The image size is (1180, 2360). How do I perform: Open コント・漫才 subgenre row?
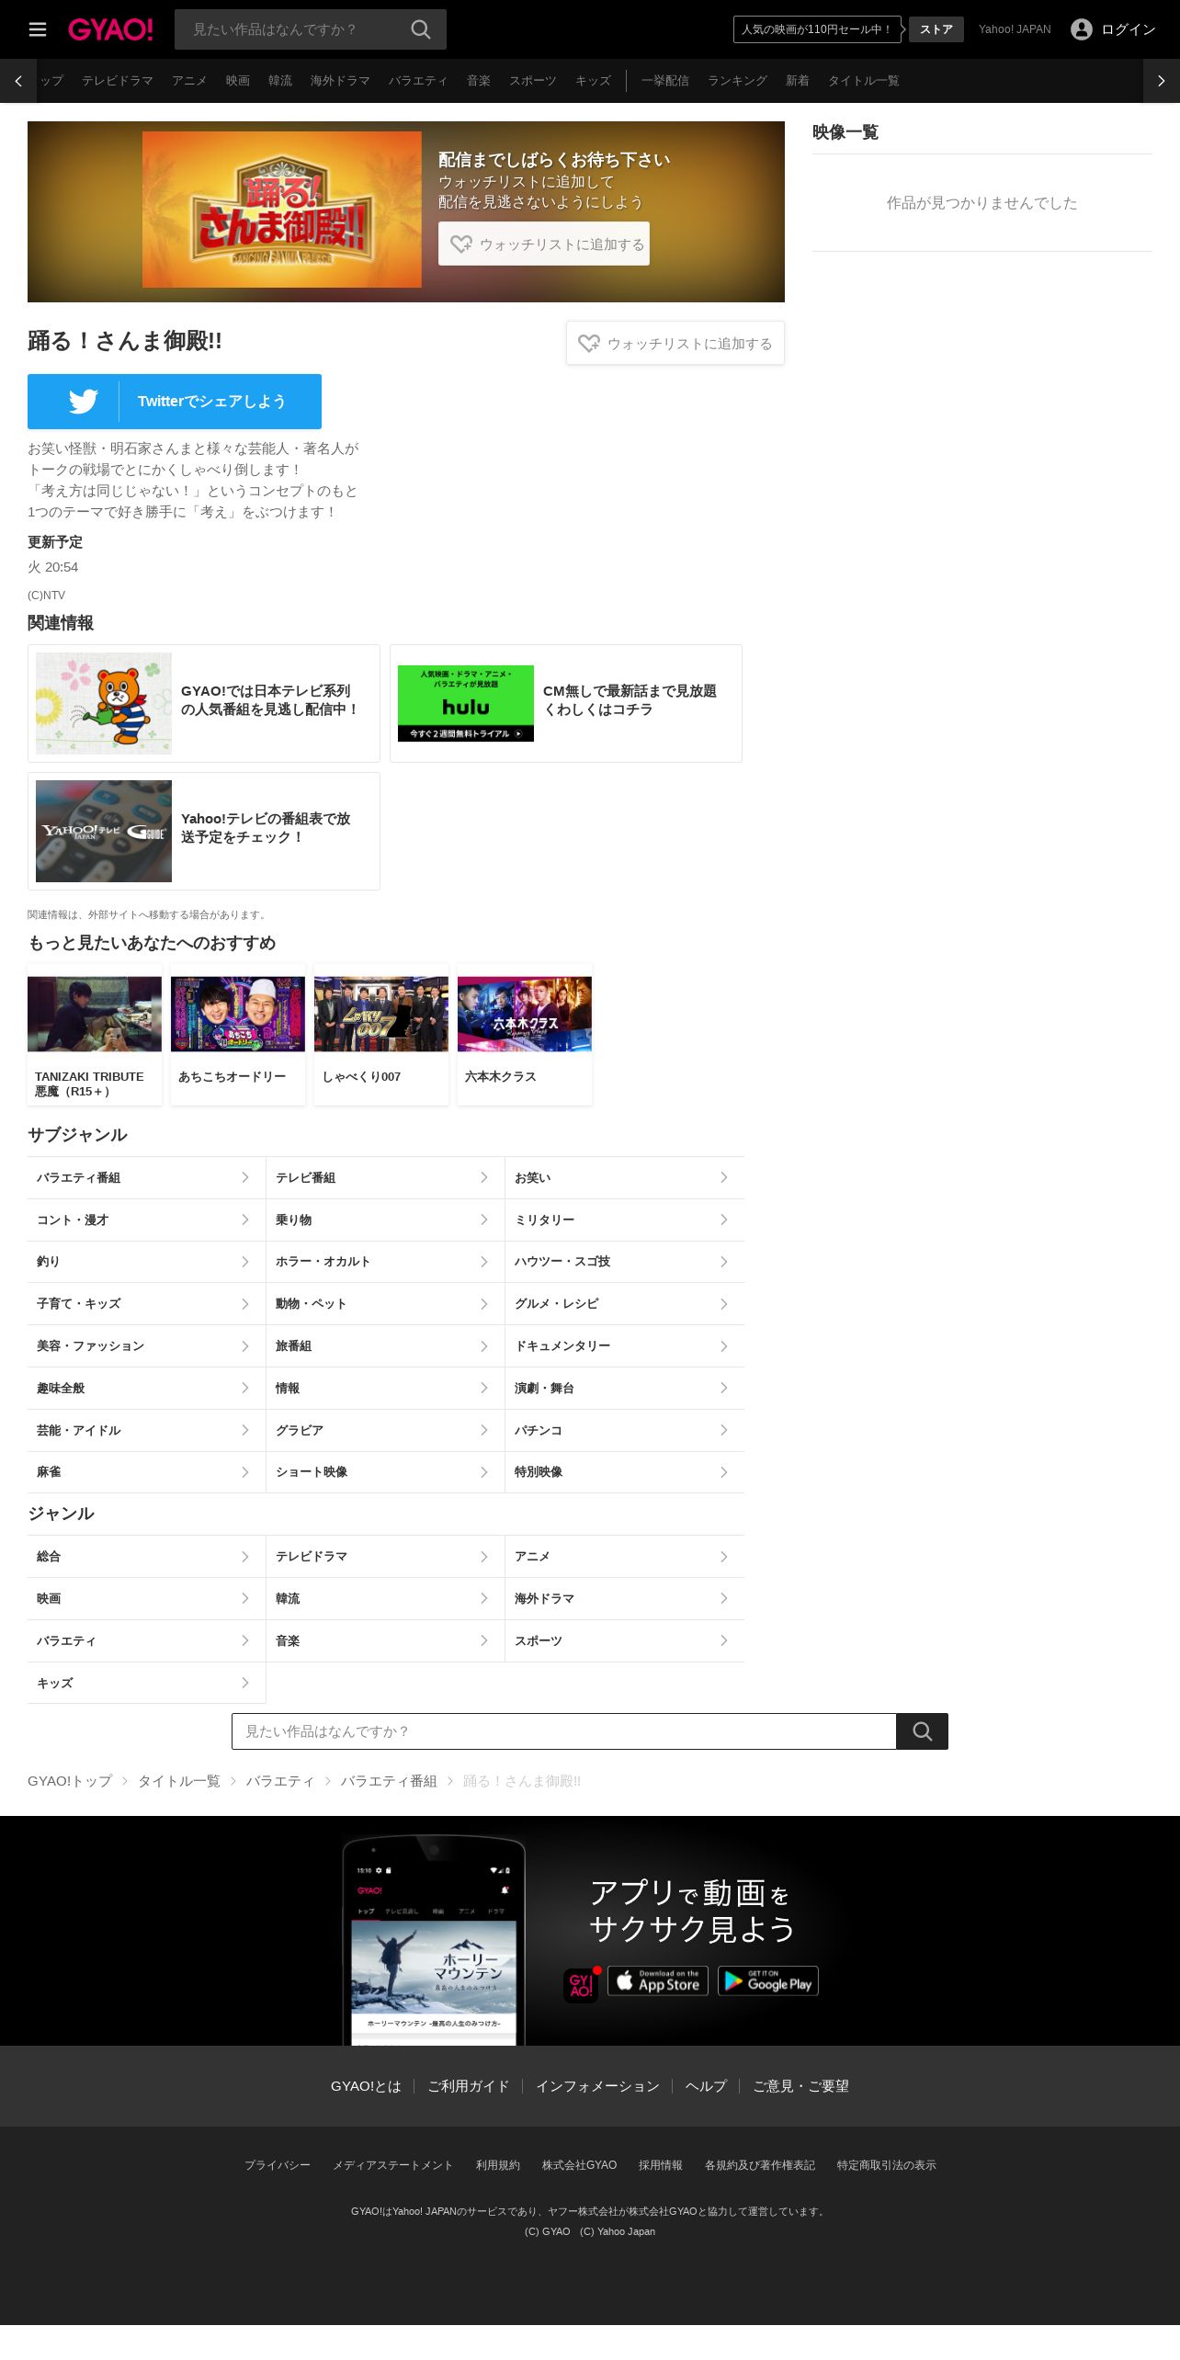point(146,1220)
